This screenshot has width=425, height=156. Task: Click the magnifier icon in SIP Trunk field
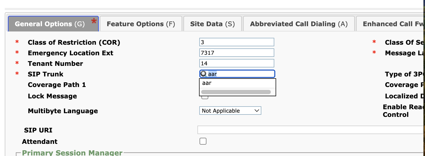(x=203, y=74)
